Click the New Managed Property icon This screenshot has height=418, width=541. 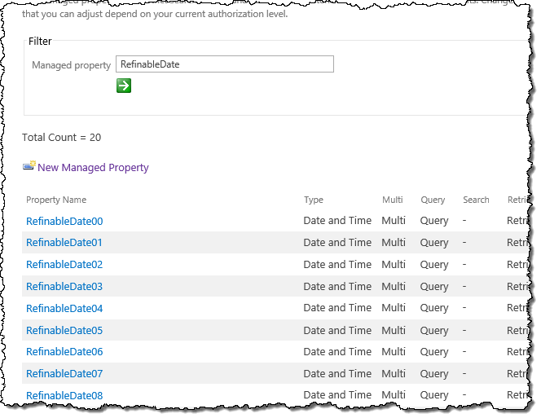pos(29,166)
